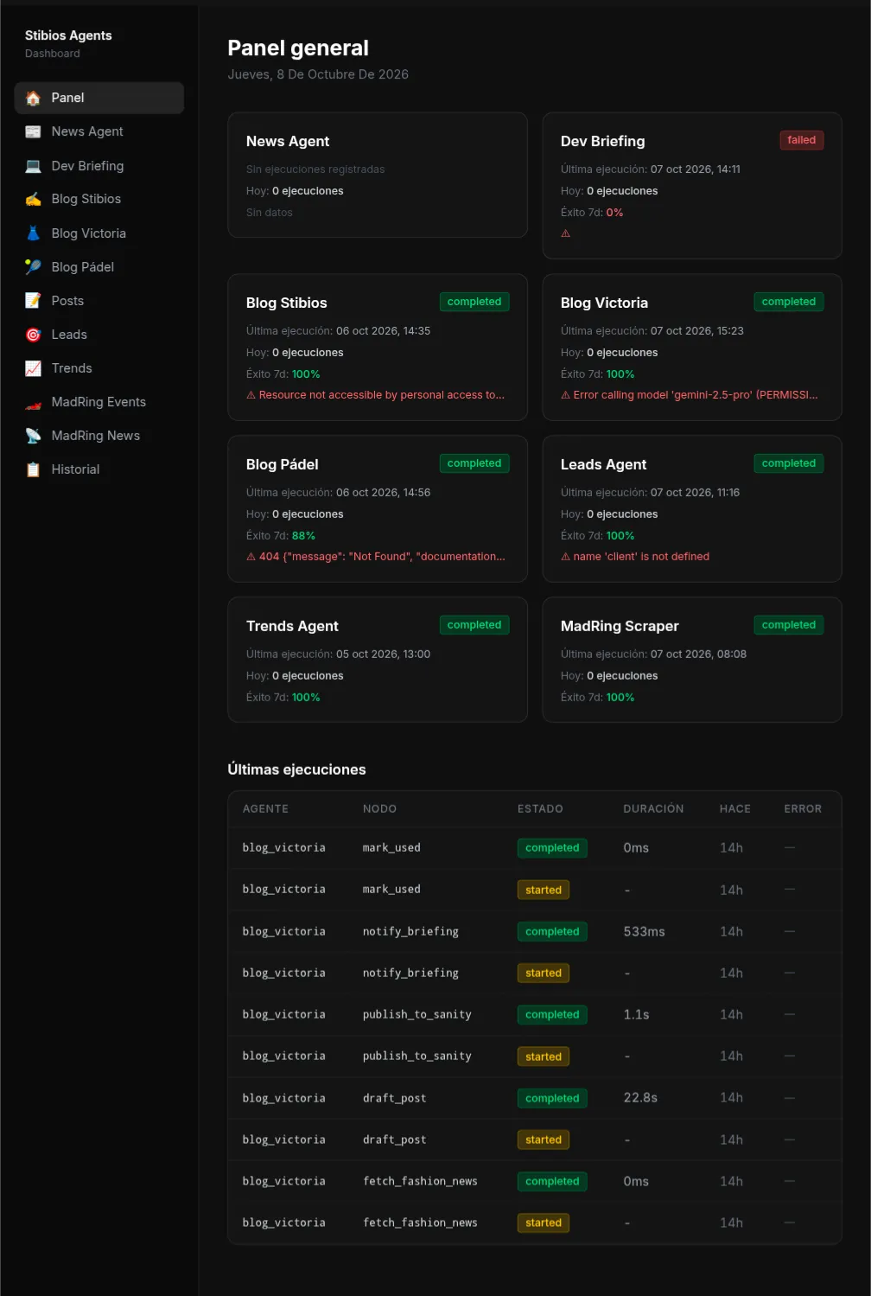Click the chart icon beside Trends
This screenshot has width=871, height=1296.
(33, 368)
